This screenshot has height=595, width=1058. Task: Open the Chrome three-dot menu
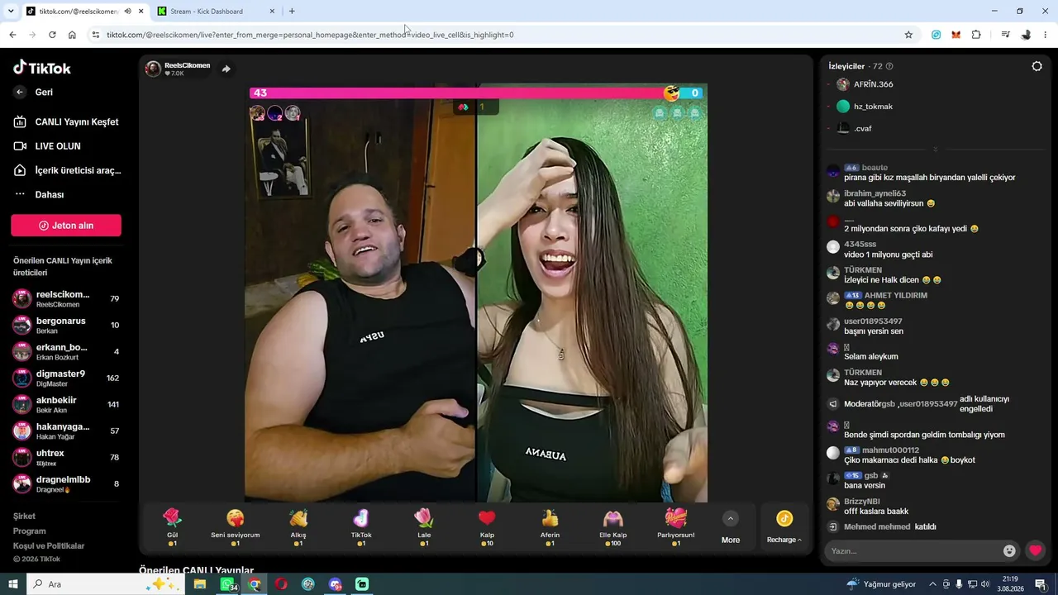(1046, 35)
